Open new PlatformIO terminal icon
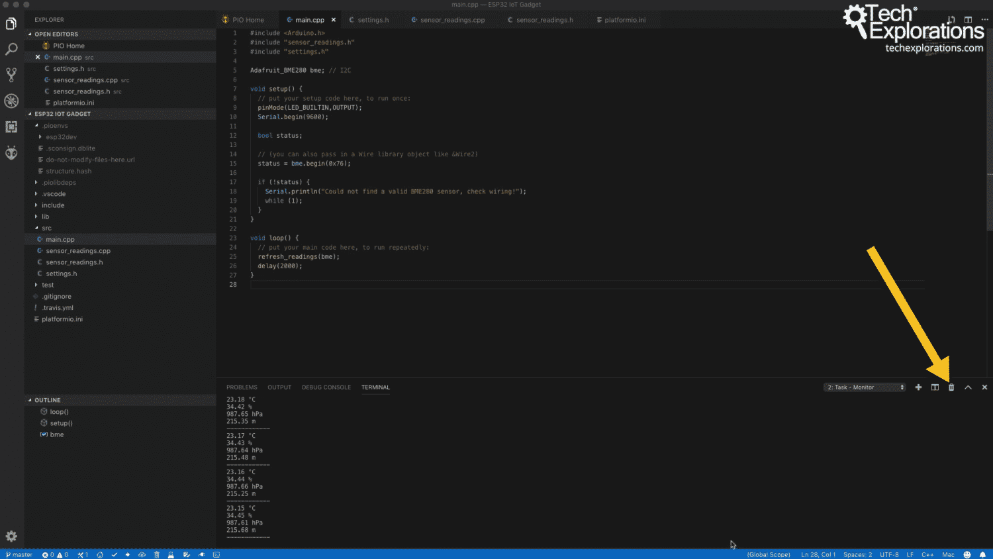 (216, 554)
